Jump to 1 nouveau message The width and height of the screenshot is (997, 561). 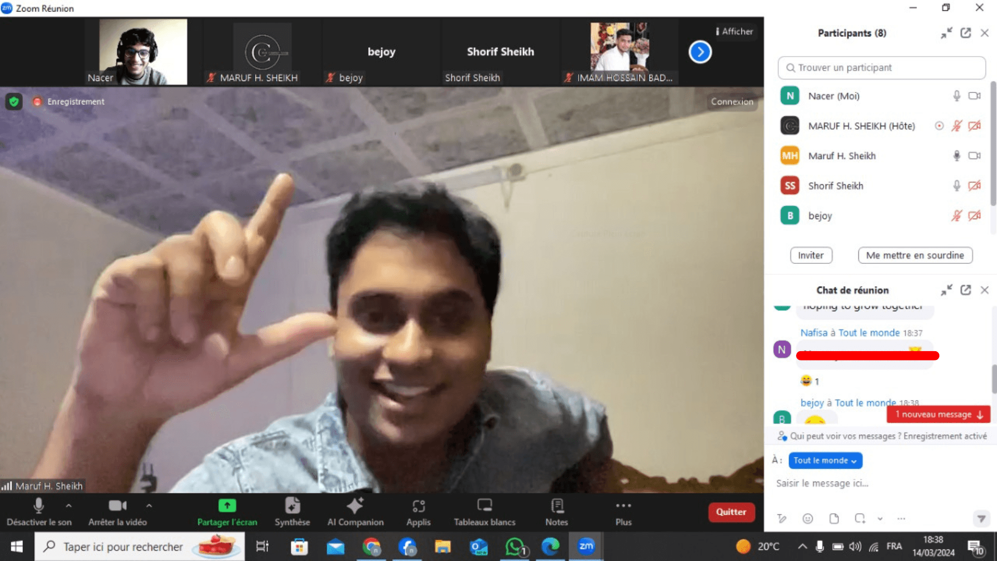(939, 414)
